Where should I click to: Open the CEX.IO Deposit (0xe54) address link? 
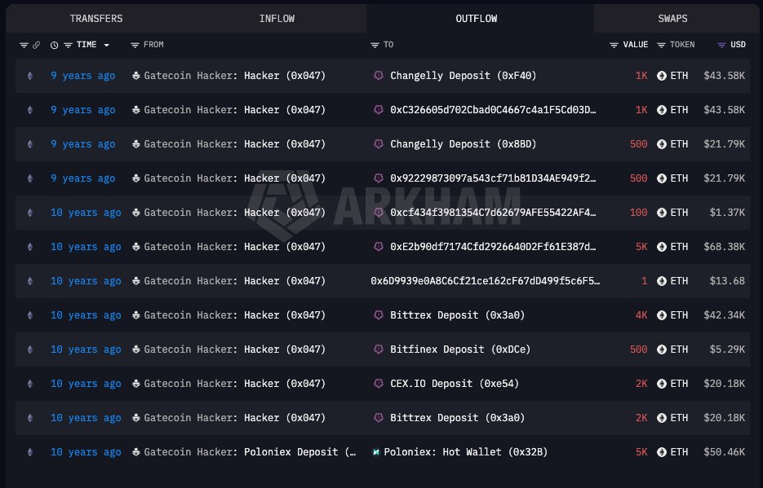coord(455,384)
